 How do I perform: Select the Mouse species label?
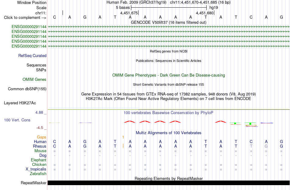tap(40, 151)
